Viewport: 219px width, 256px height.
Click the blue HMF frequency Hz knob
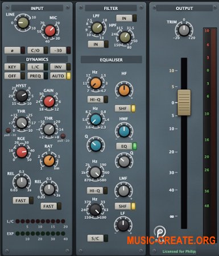(x=96, y=119)
